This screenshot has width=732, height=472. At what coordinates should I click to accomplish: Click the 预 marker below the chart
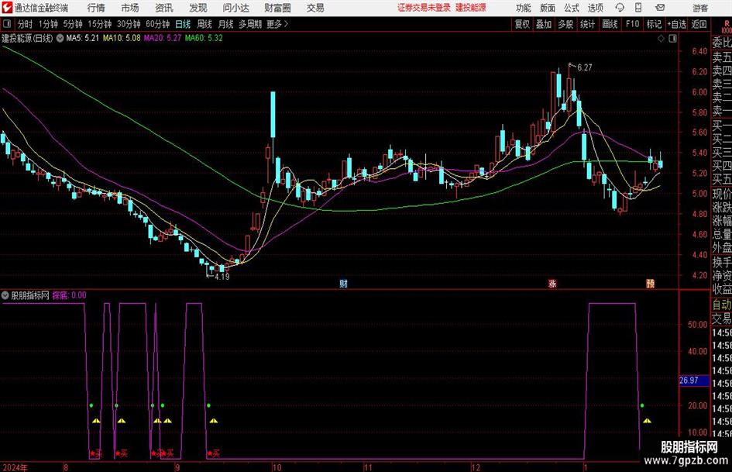click(x=650, y=283)
